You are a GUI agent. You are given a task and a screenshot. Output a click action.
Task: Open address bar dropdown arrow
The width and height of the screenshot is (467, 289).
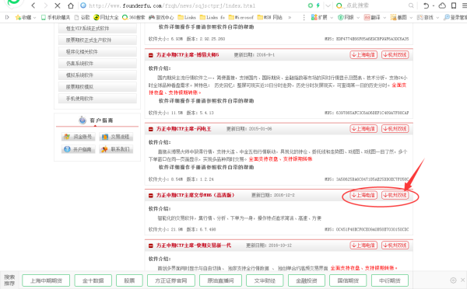[328, 5]
